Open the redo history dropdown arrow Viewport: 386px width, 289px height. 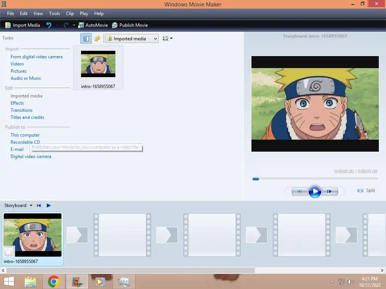74,25
